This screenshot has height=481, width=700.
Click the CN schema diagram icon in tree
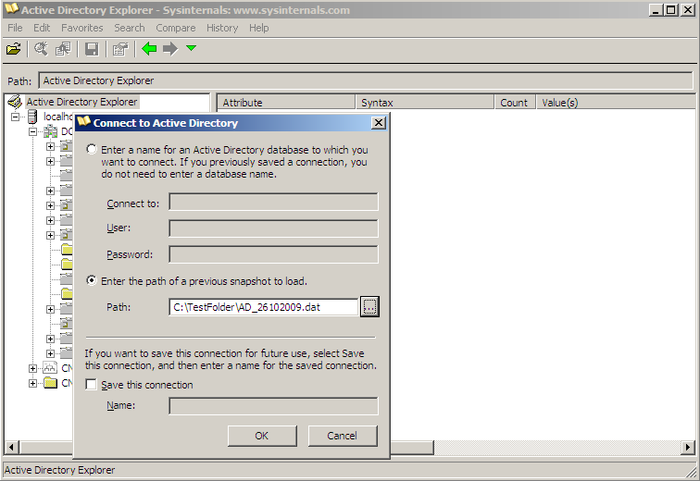[50, 368]
